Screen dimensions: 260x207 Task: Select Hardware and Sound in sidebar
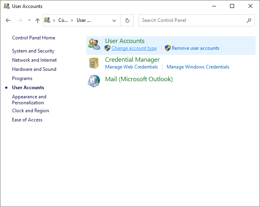tap(34, 69)
